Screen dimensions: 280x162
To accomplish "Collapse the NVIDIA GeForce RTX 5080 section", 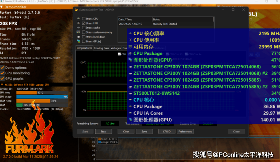I will pyautogui.click(x=2, y=85).
